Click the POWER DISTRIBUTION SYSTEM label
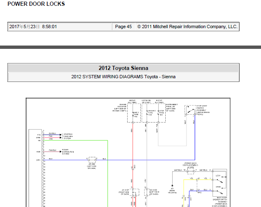261x207 pixels. pyautogui.click(x=68, y=152)
